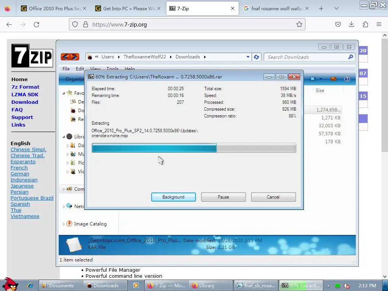
Task: Click the Background button in extraction dialog
Action: coord(174,197)
